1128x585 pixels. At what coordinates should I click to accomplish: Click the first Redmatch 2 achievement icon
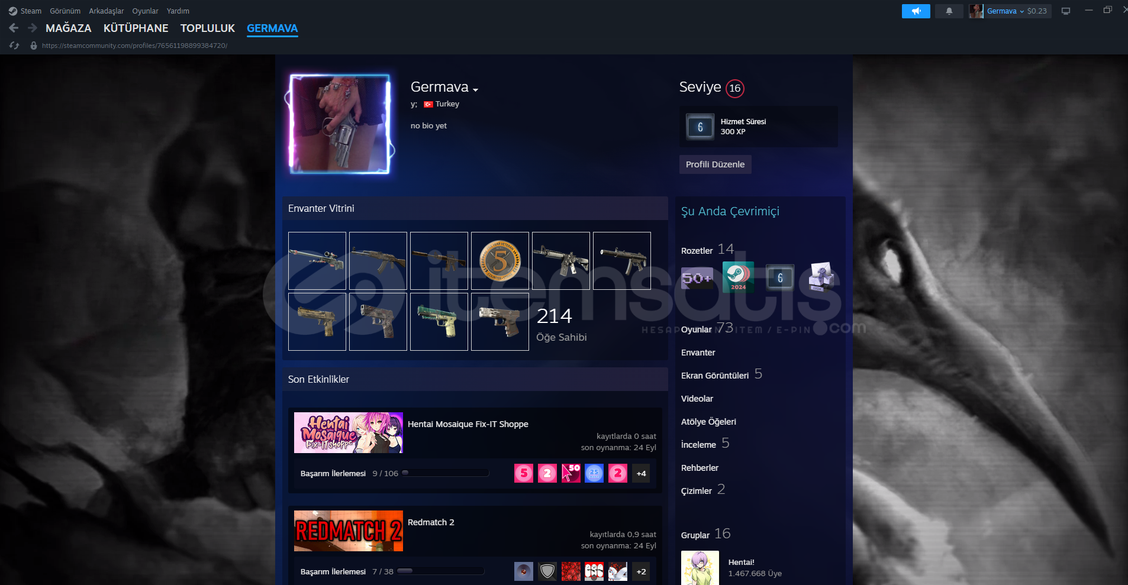coord(524,571)
